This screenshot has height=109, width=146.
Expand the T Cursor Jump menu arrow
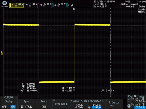pos(107,100)
